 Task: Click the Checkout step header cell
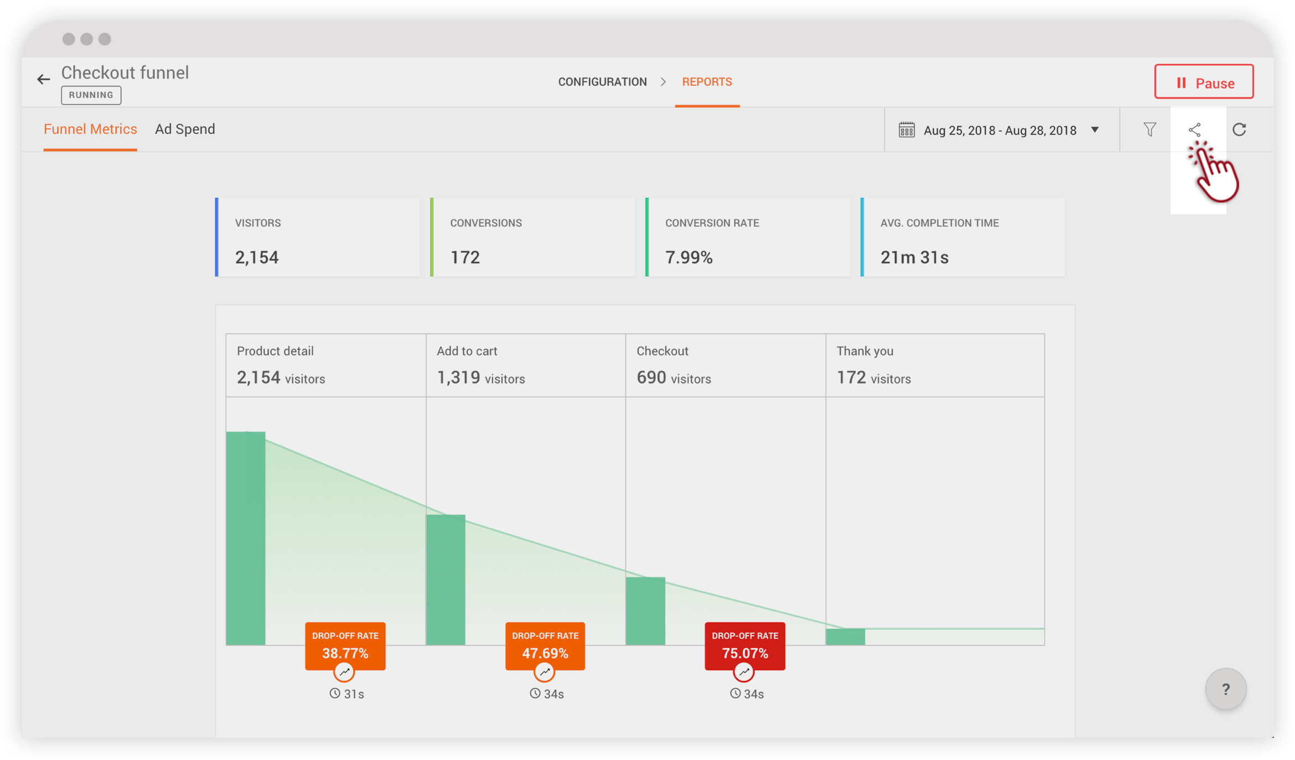coord(725,365)
